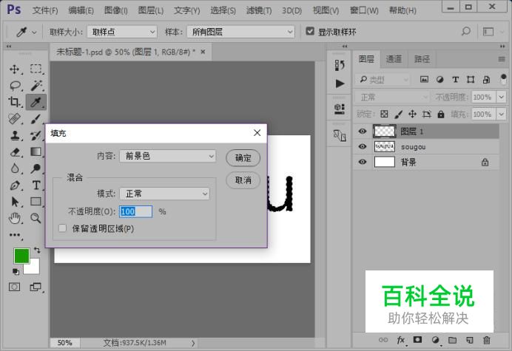Select the Path Selection tool

click(x=14, y=202)
